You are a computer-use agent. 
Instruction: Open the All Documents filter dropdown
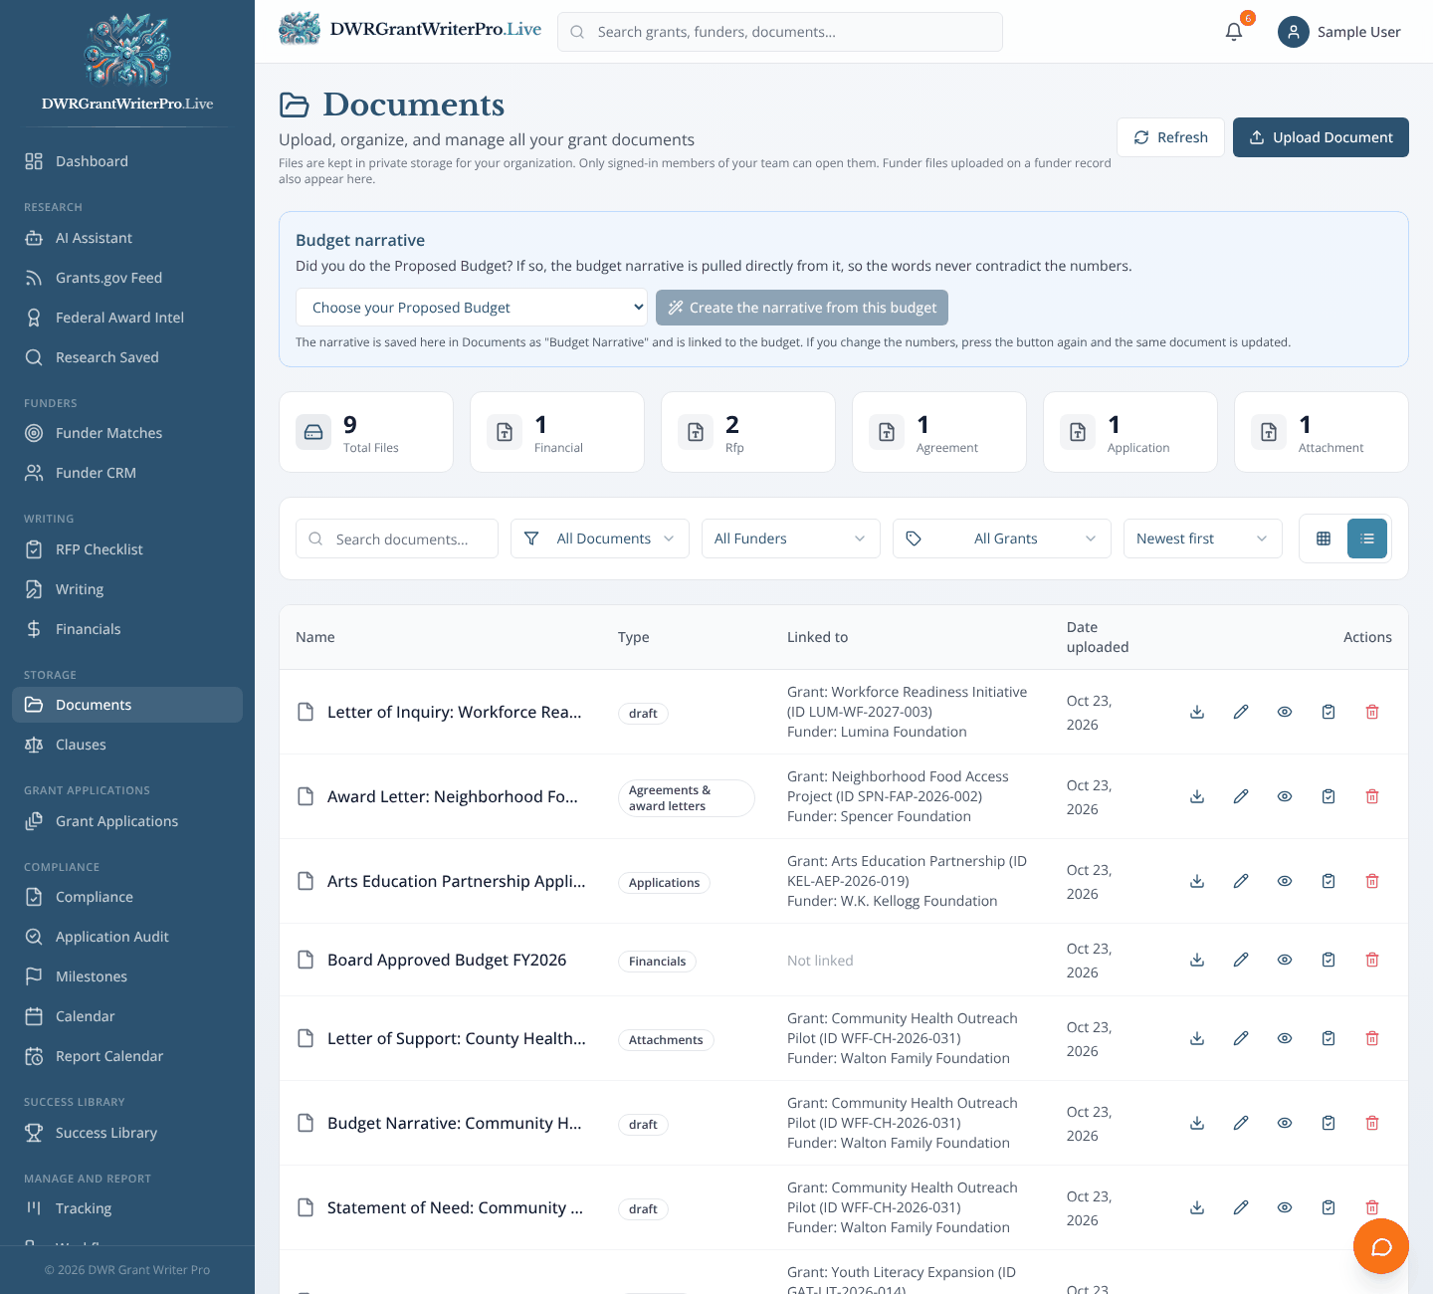coord(600,539)
